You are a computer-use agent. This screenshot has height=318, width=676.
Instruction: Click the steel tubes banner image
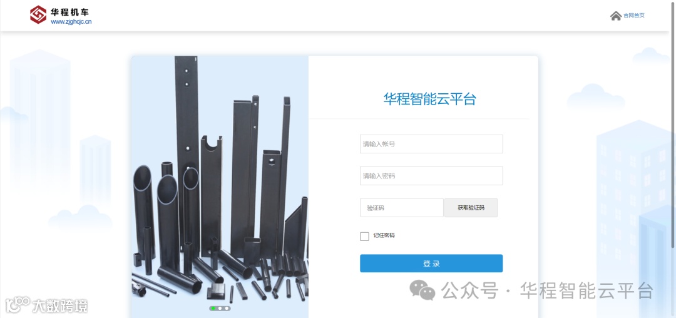[220, 187]
